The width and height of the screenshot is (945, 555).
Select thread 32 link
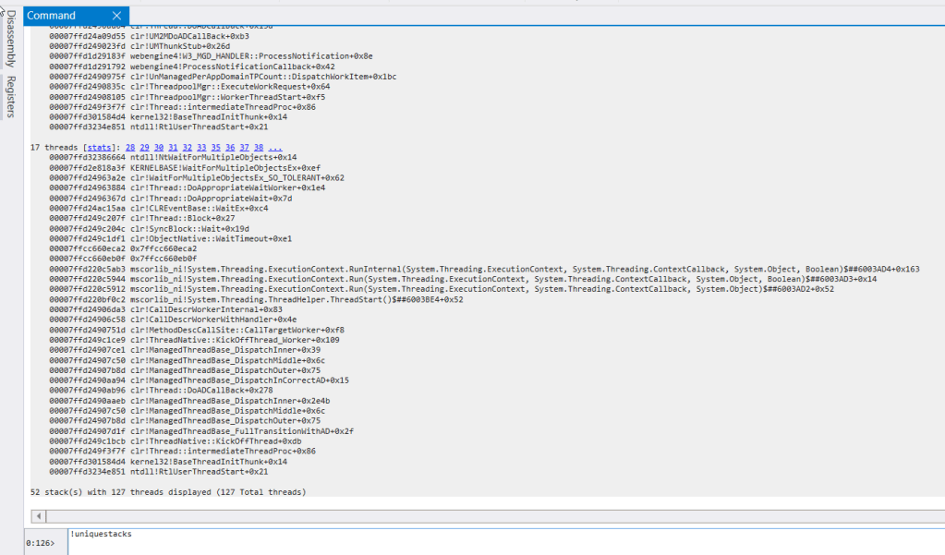coord(188,148)
